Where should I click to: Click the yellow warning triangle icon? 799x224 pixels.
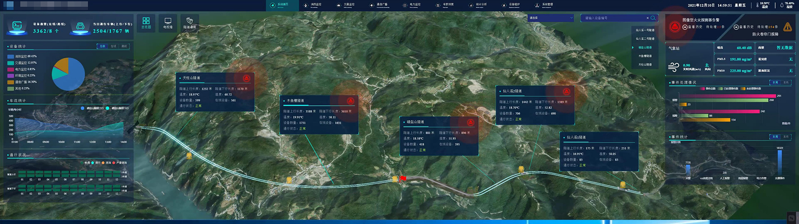tap(787, 27)
